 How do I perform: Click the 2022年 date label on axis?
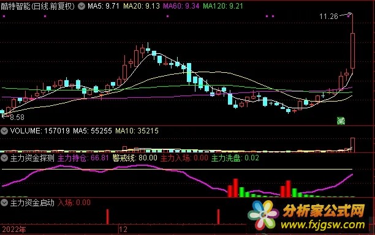click(x=14, y=229)
